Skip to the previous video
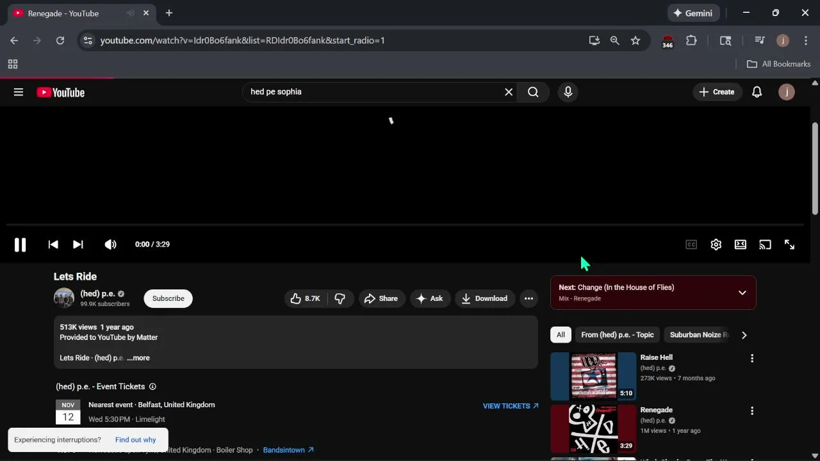820x461 pixels. point(53,245)
